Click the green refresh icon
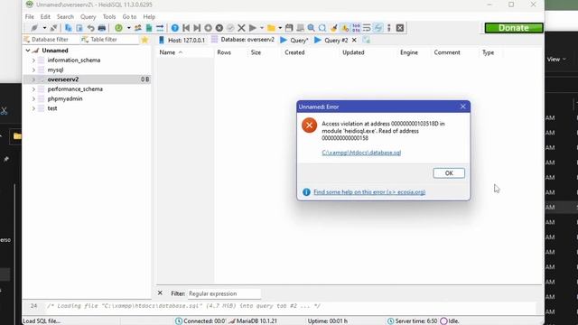 pyautogui.click(x=118, y=28)
